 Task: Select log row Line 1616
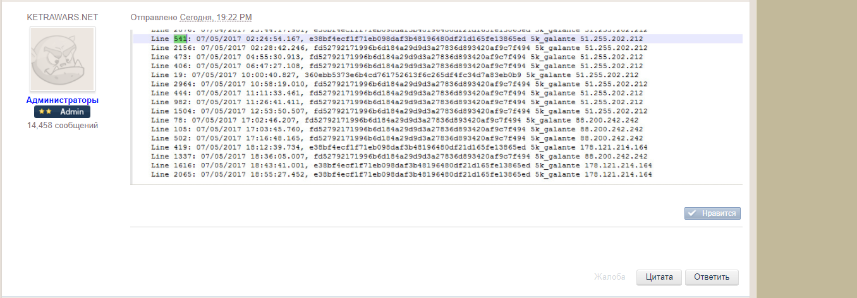pyautogui.click(x=402, y=165)
